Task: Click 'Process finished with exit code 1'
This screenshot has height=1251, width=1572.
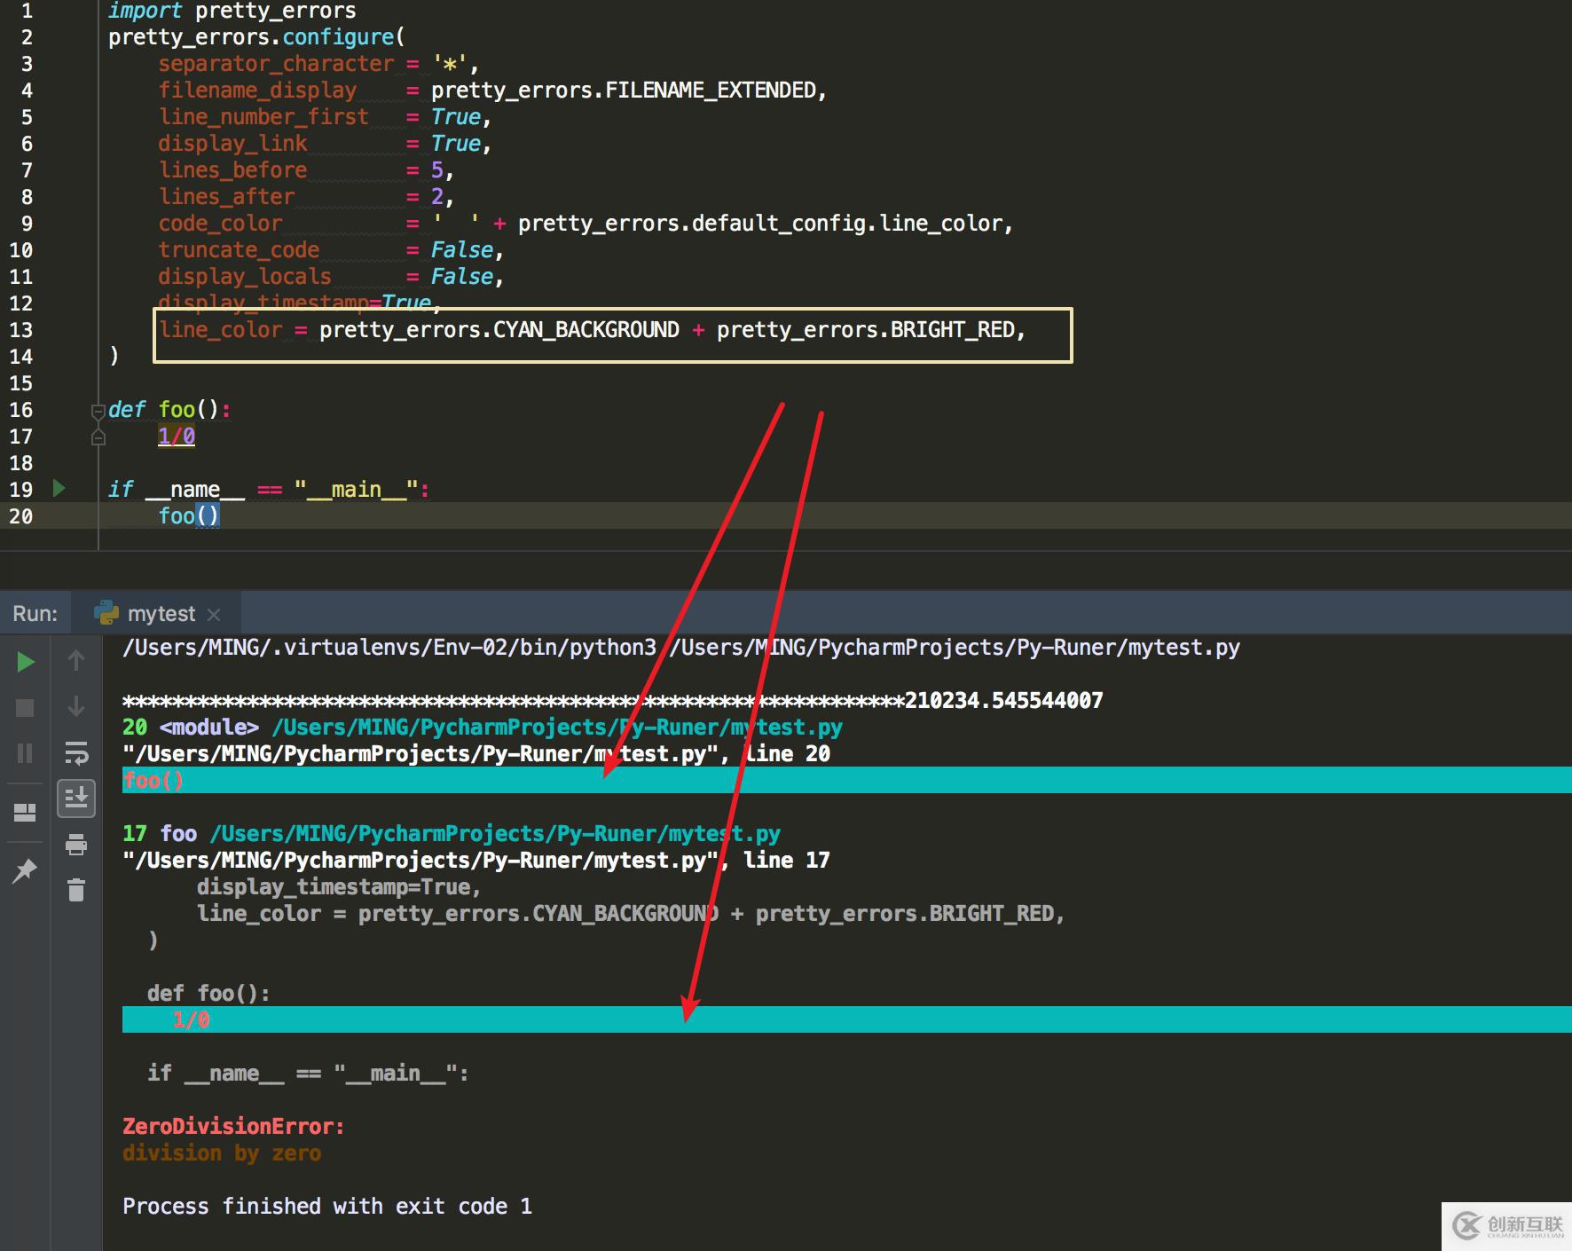Action: point(327,1207)
